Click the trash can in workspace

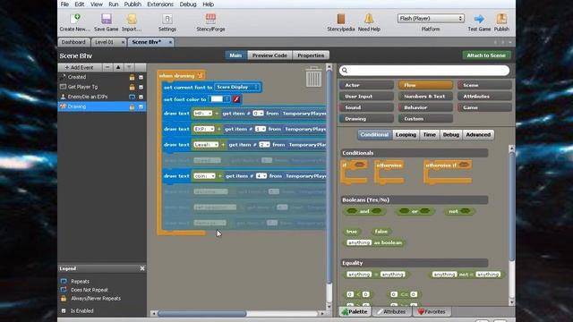(x=313, y=77)
